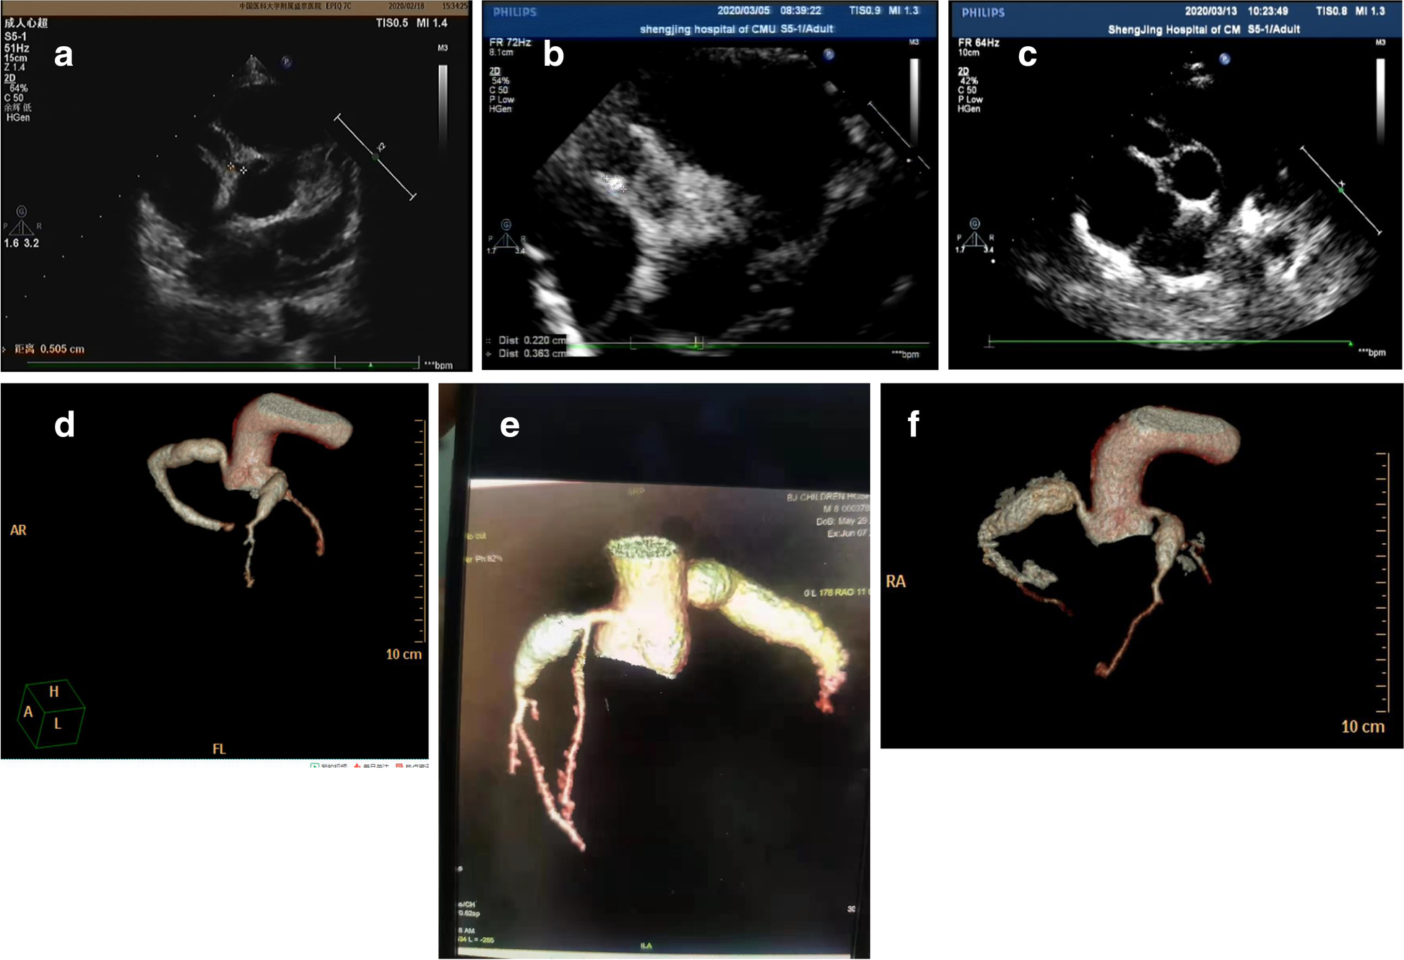Click the 'shengjing hospital of CMU' header in panel b
This screenshot has height=960, width=1404.
click(x=708, y=29)
